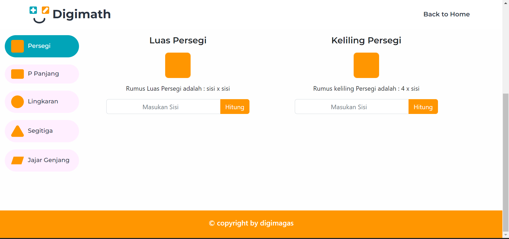This screenshot has width=509, height=239.
Task: Click the Digimath title text
Action: pyautogui.click(x=82, y=14)
